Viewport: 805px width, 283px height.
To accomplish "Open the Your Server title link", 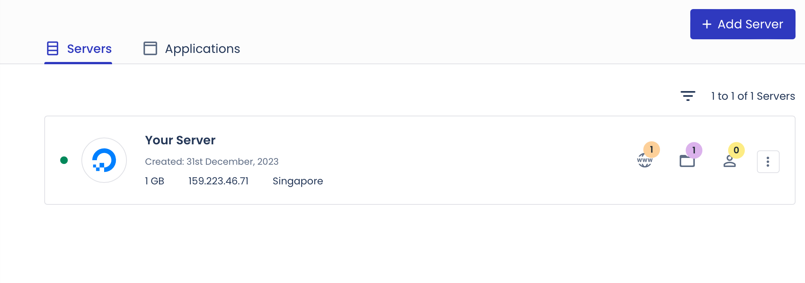I will point(180,140).
